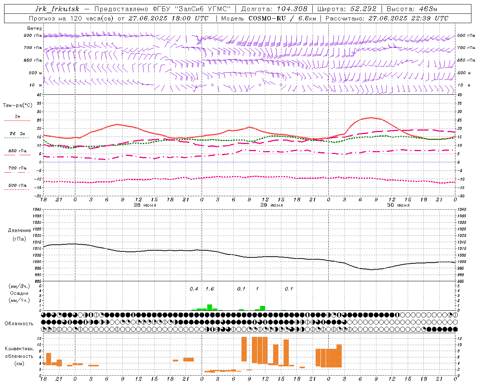Click the "(км)" unit under convective cloudiness
Screen dimensions: 477x382
click(x=19, y=363)
